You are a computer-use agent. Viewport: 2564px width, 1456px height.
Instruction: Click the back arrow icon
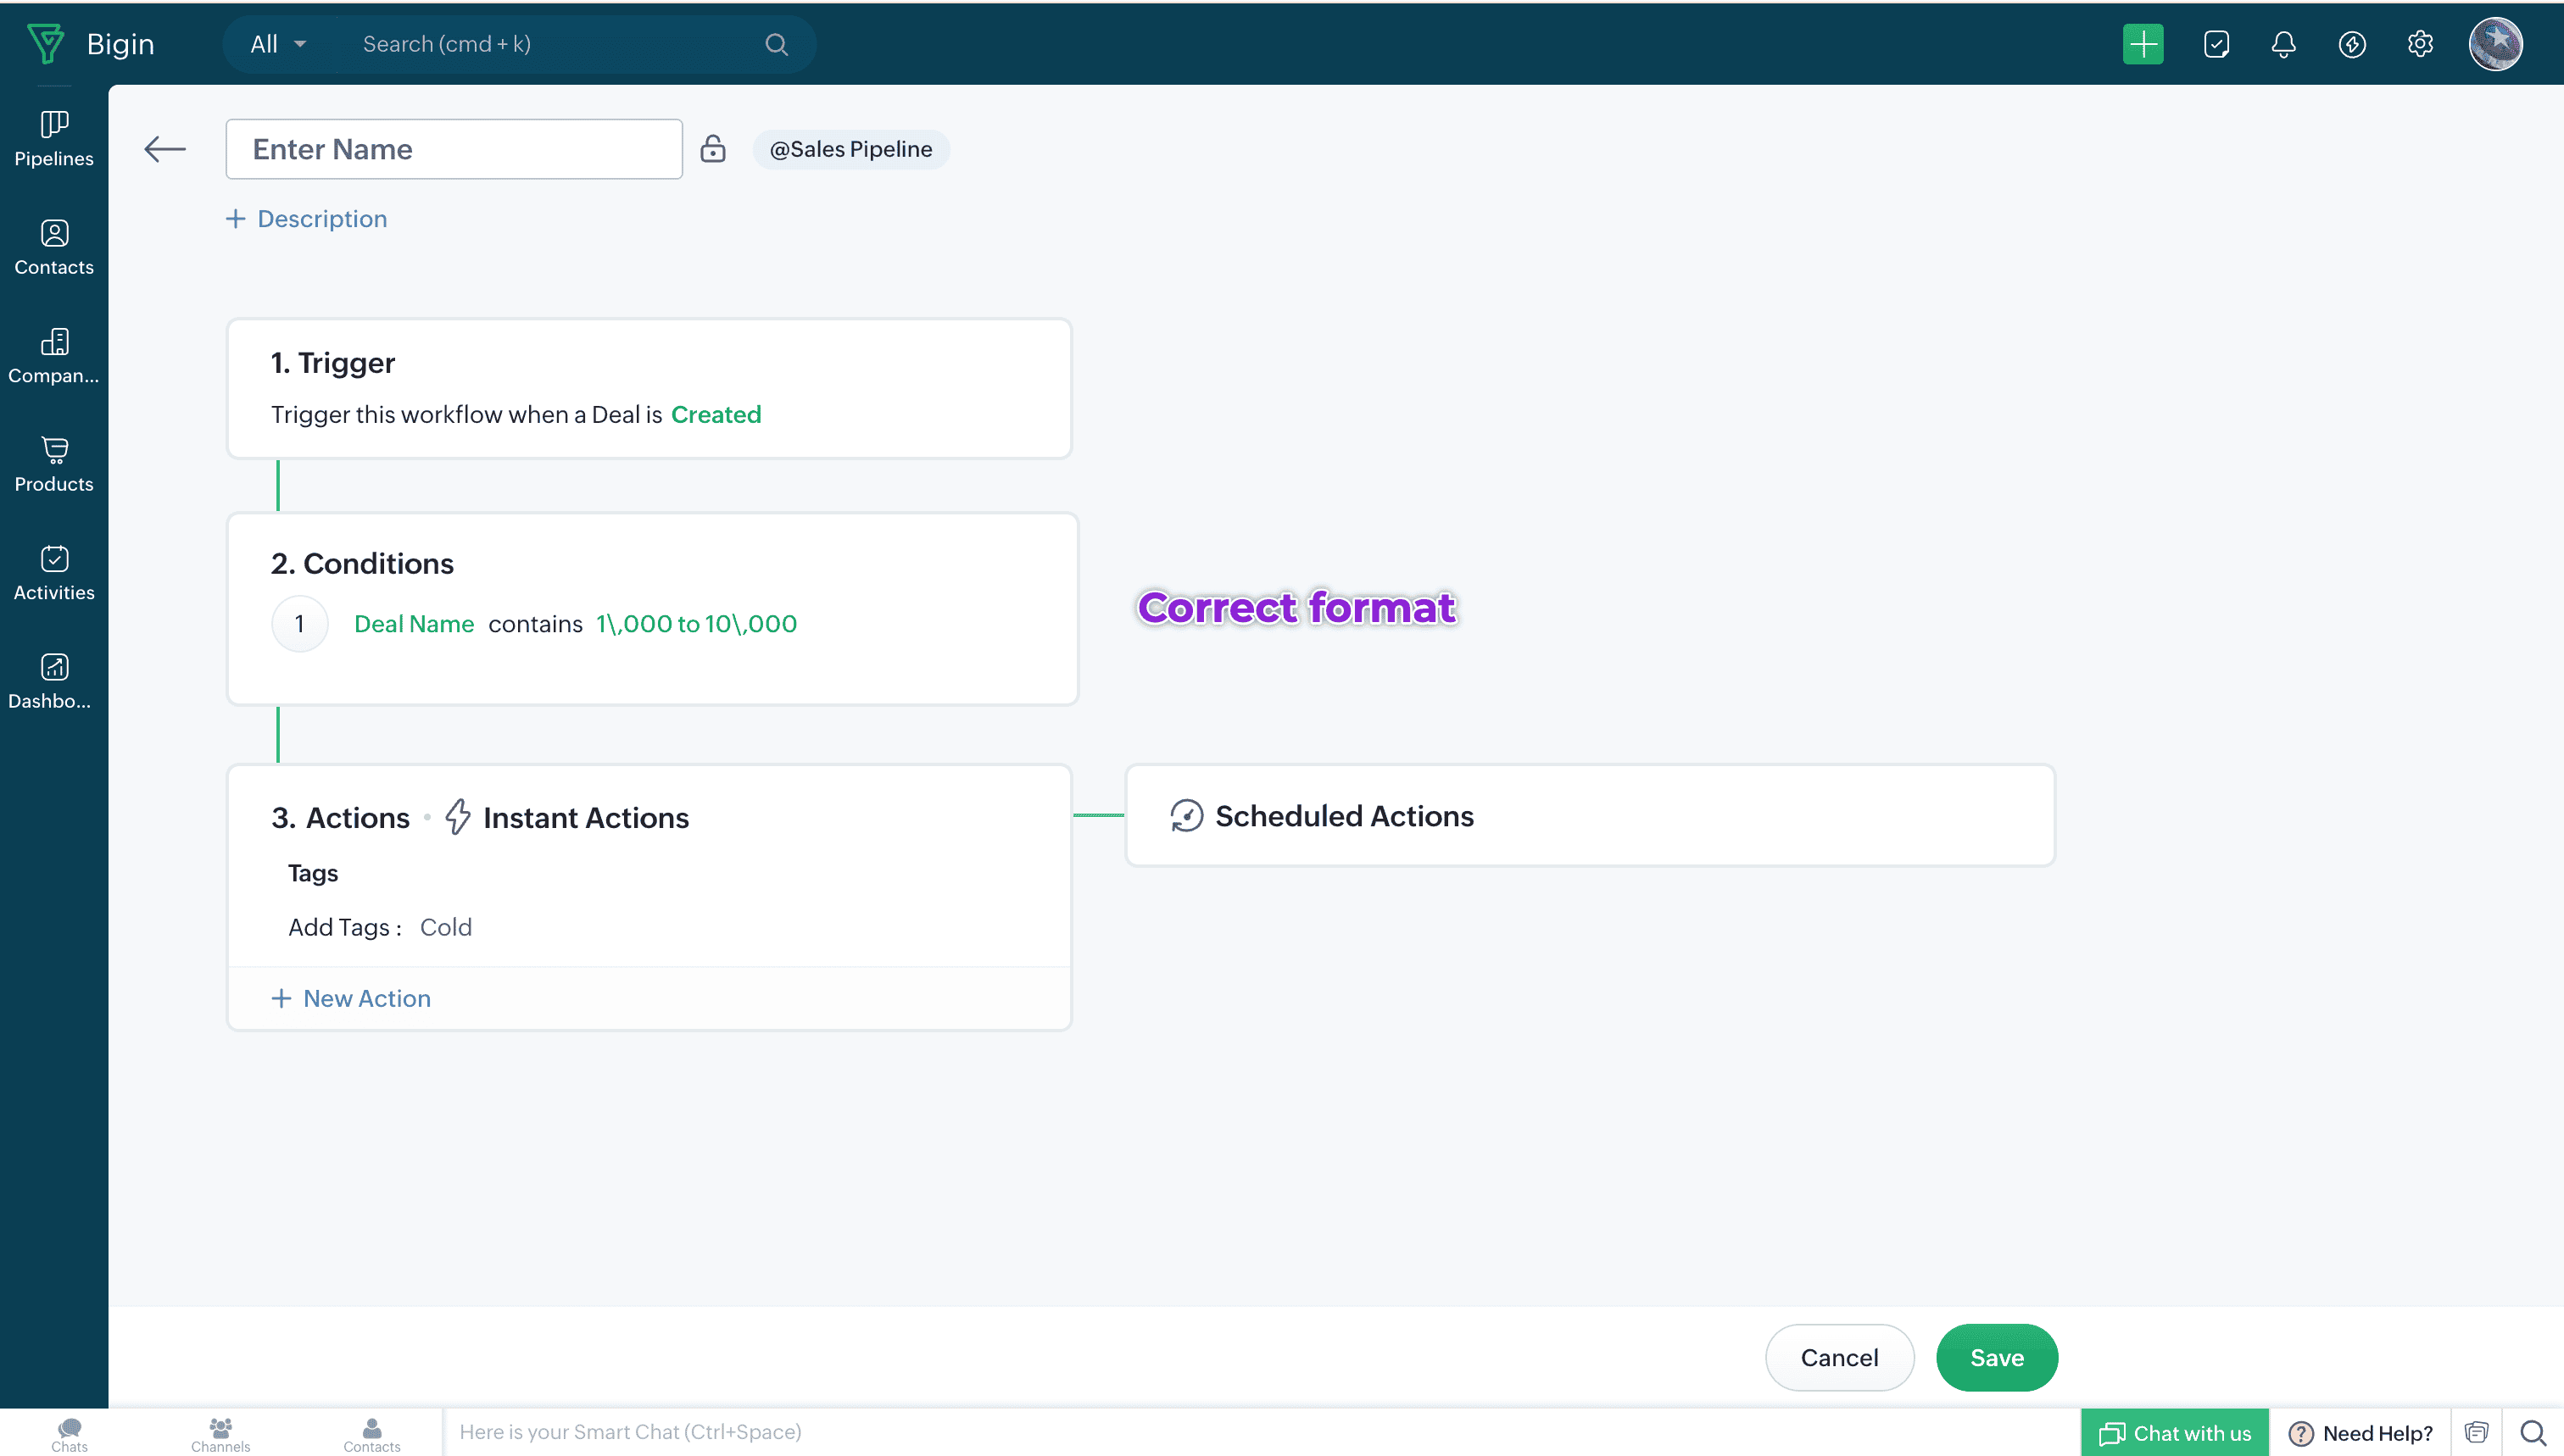(x=165, y=149)
